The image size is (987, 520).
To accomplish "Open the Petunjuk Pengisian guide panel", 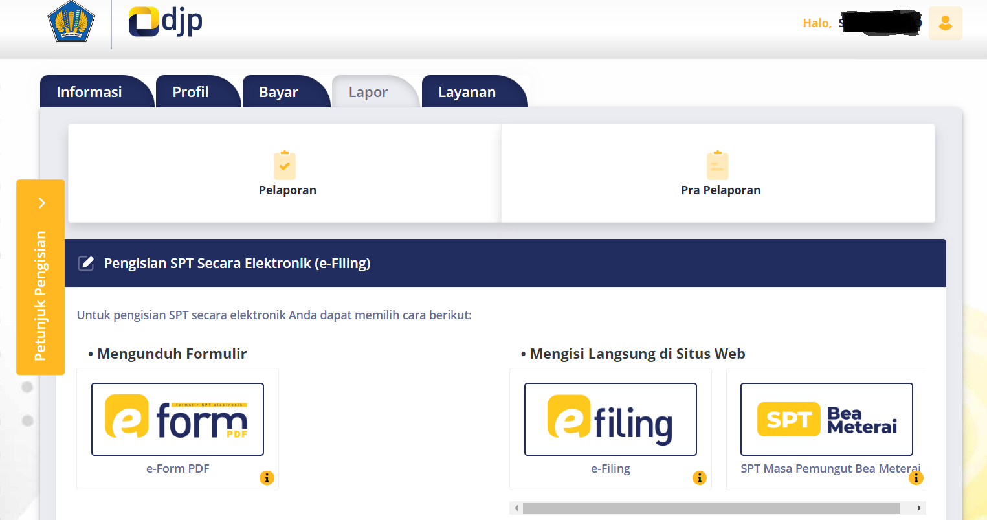I will tap(40, 277).
